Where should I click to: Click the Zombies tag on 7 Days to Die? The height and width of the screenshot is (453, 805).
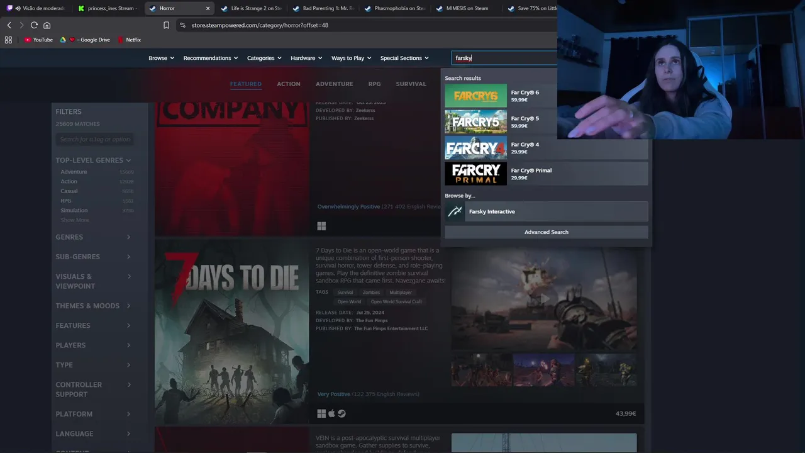[371, 293]
